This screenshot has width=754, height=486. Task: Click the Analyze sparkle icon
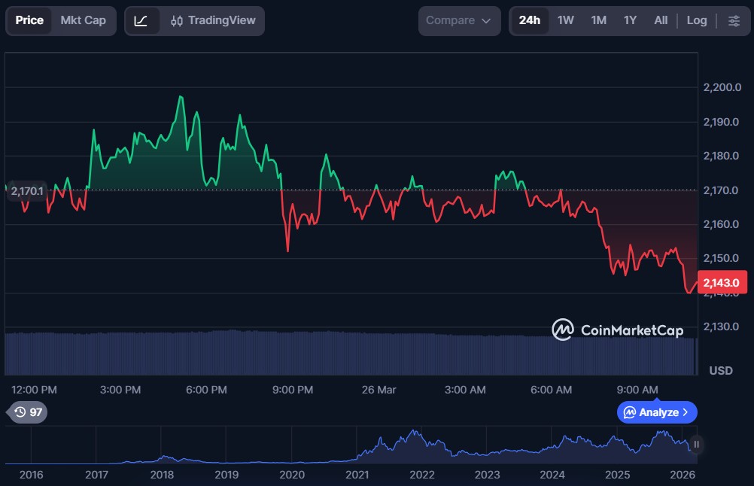[x=629, y=412]
